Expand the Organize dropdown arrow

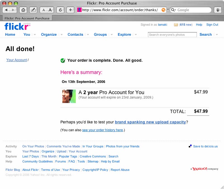pyautogui.click(x=62, y=35)
